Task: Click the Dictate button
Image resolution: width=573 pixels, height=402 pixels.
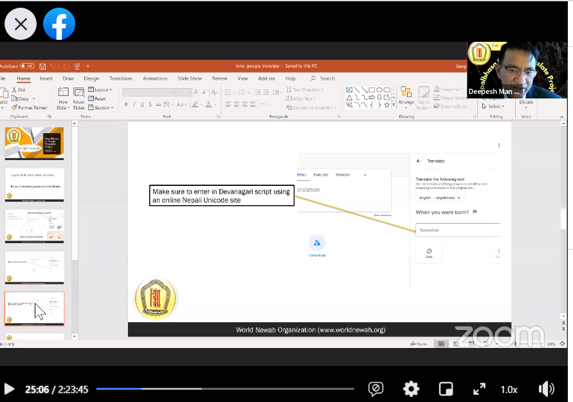Action: [x=526, y=104]
